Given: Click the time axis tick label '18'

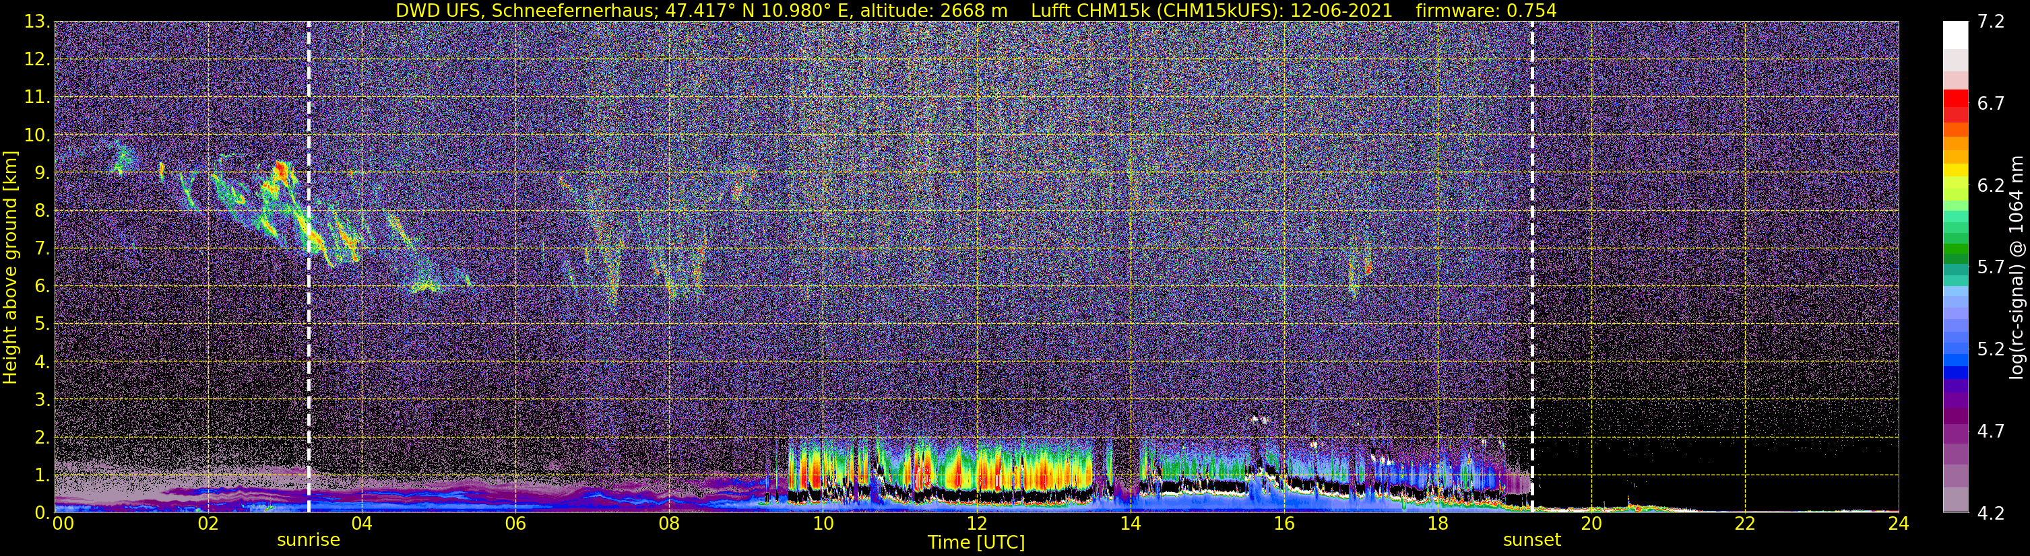Looking at the screenshot, I should tap(1437, 524).
